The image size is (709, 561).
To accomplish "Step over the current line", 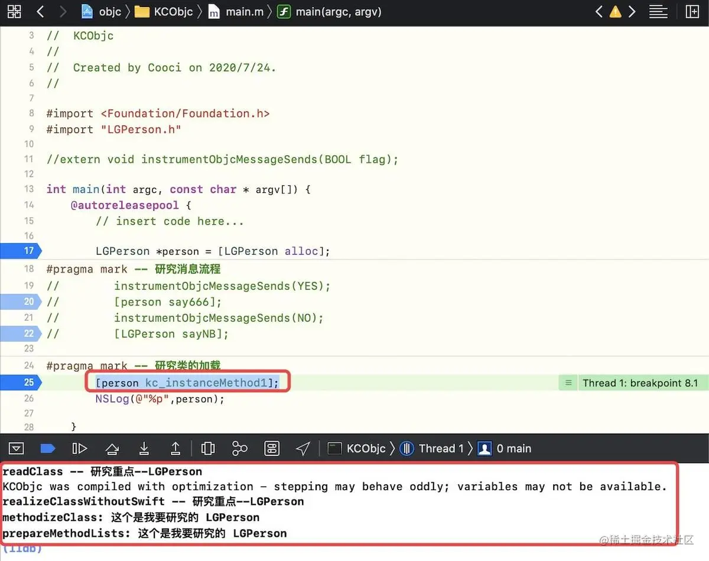I will click(x=112, y=448).
